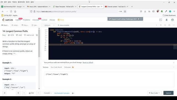Open the editor settings/timer icon
This screenshot has height=100, width=177.
tap(169, 25)
